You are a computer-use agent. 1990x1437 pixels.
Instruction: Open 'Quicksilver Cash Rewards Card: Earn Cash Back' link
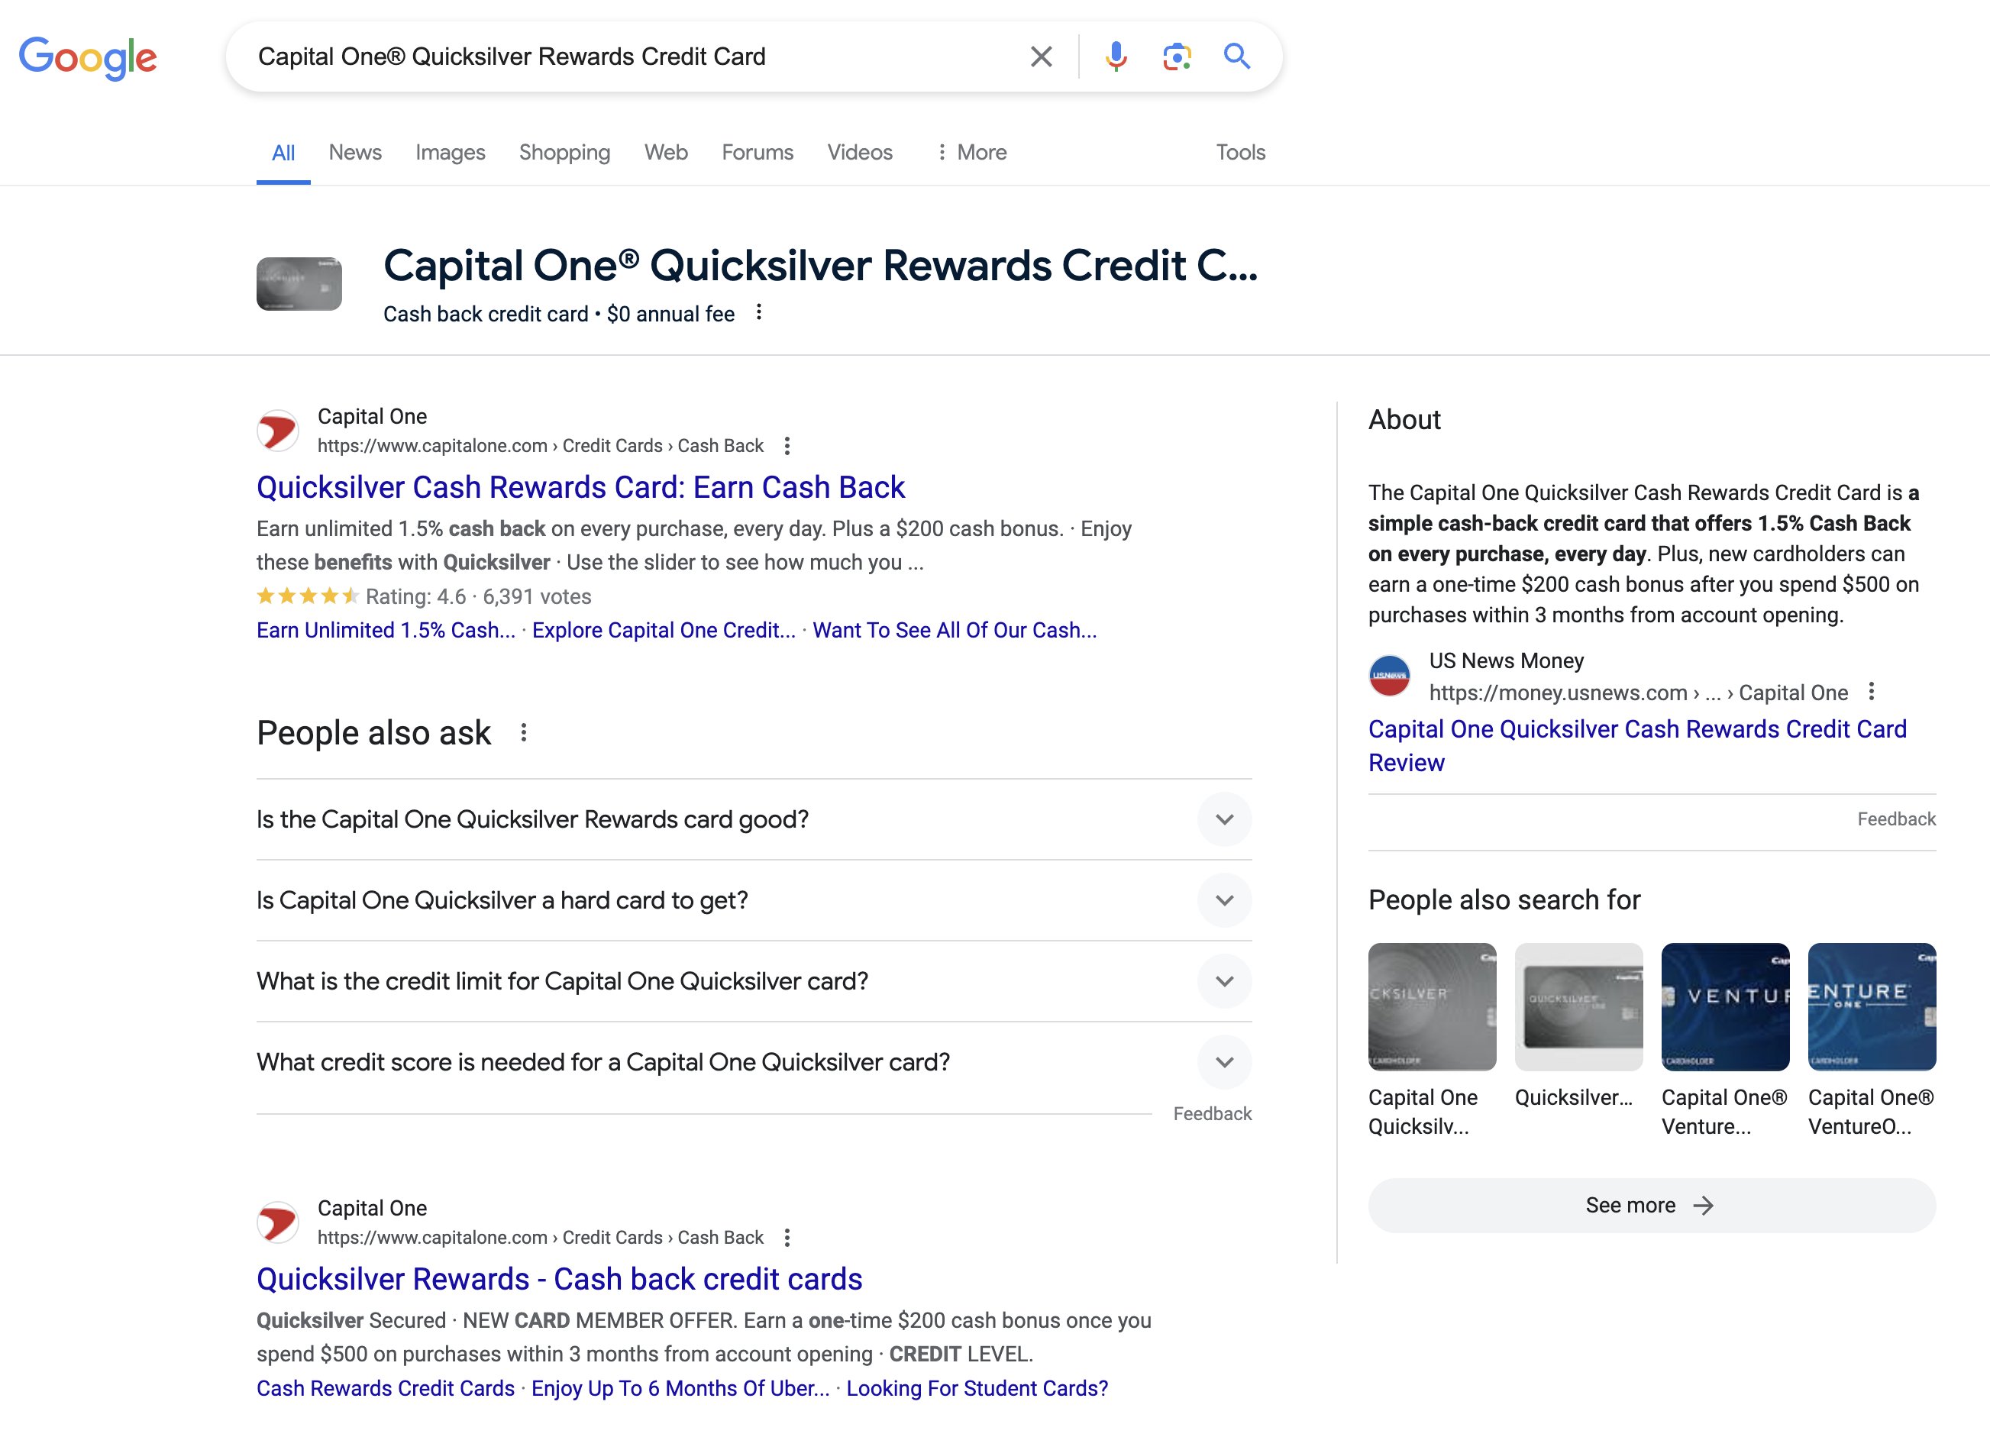tap(582, 488)
